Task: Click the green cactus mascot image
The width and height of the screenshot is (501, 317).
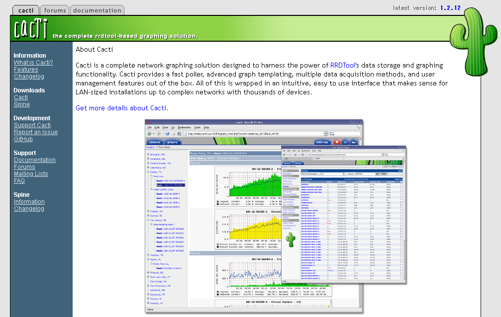Action: tap(474, 41)
